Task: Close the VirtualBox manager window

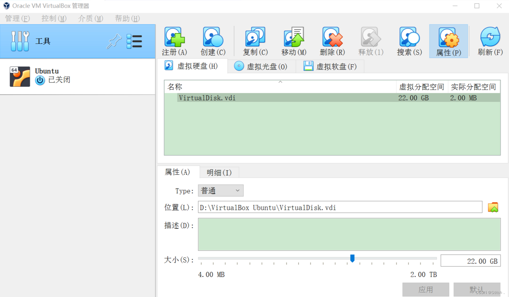Action: click(499, 6)
